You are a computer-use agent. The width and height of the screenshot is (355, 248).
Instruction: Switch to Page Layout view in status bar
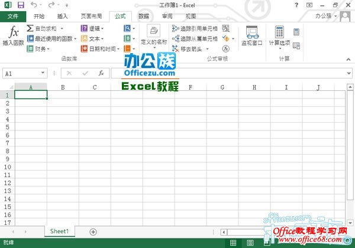pos(250,243)
